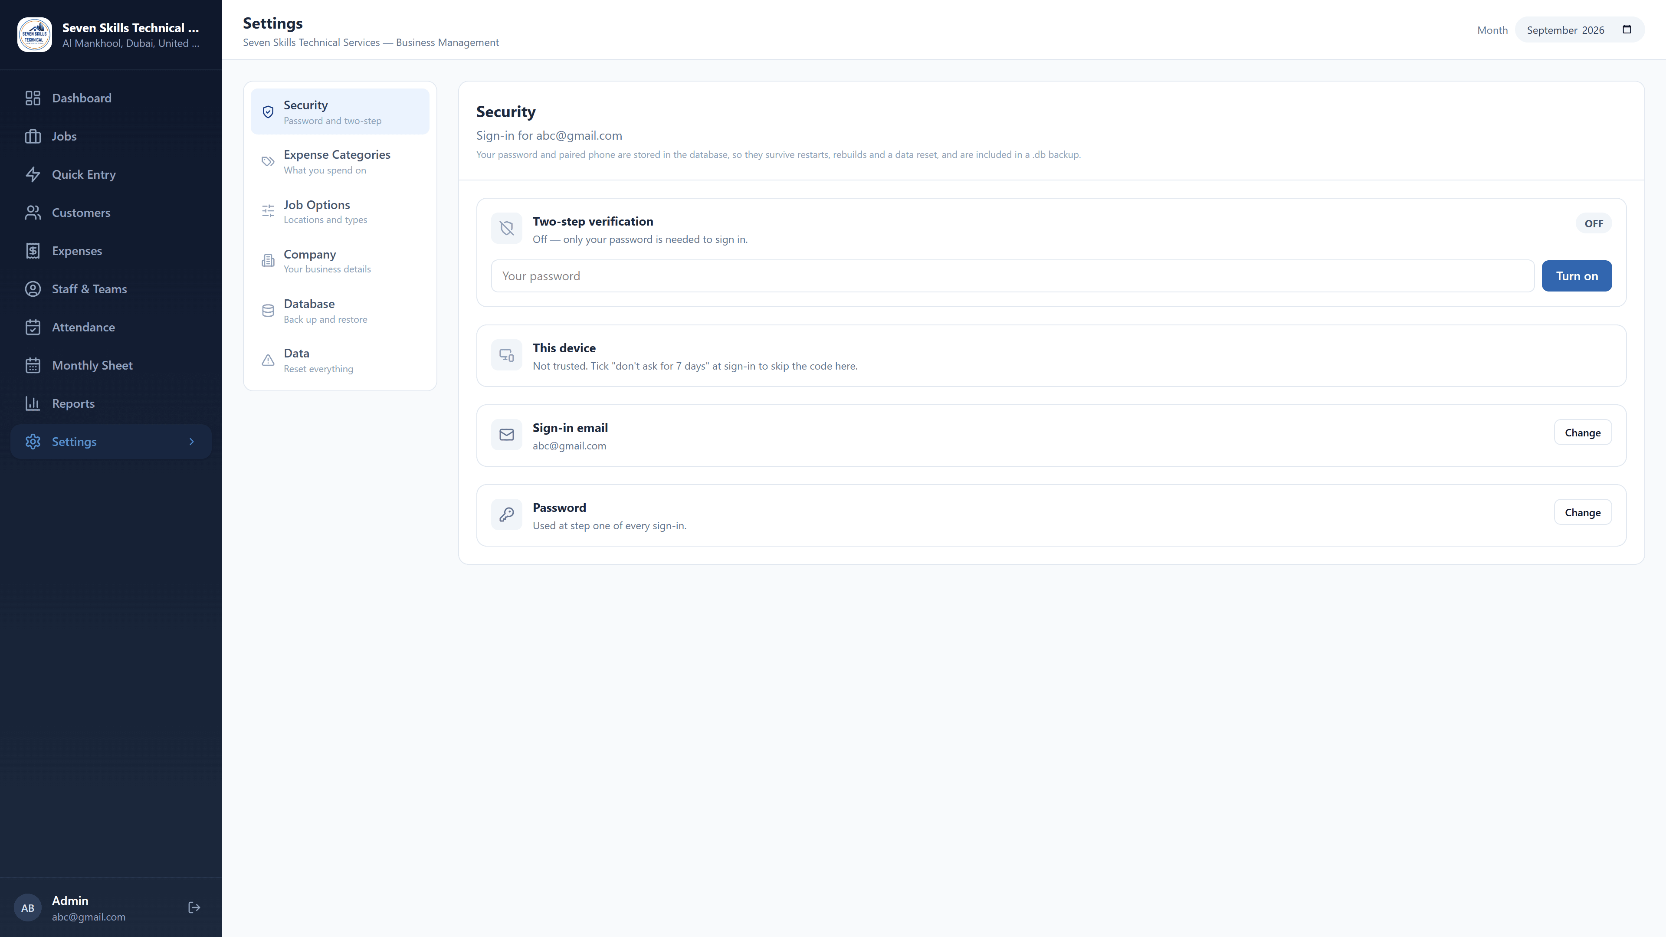Click the Seven Skills Technical company logo

[x=34, y=34]
